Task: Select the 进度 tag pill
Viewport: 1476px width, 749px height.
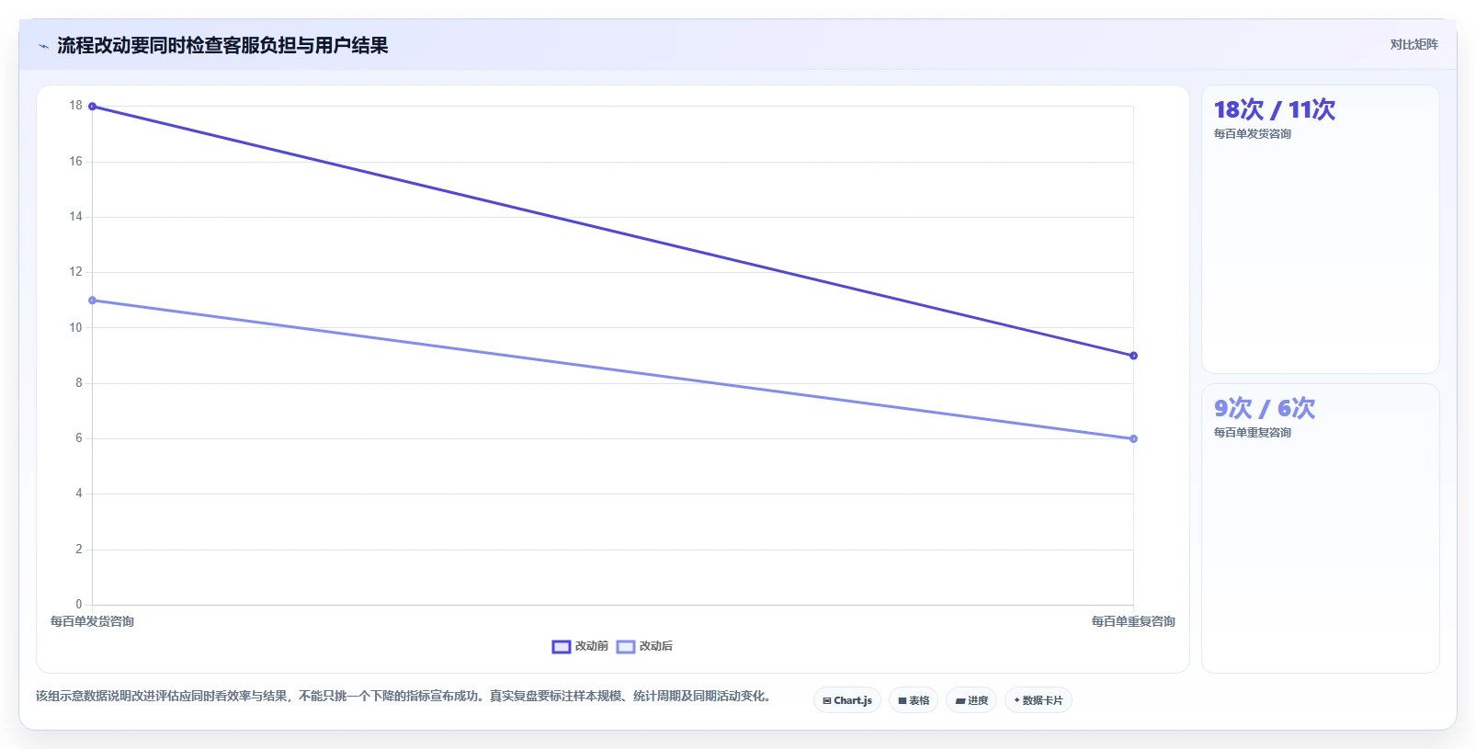Action: click(971, 700)
